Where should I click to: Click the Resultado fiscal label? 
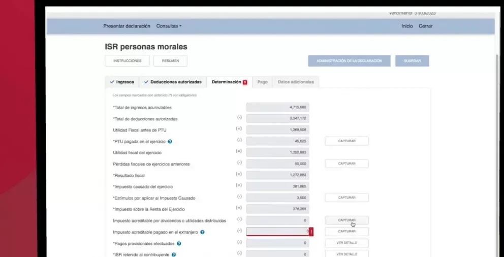pos(129,175)
